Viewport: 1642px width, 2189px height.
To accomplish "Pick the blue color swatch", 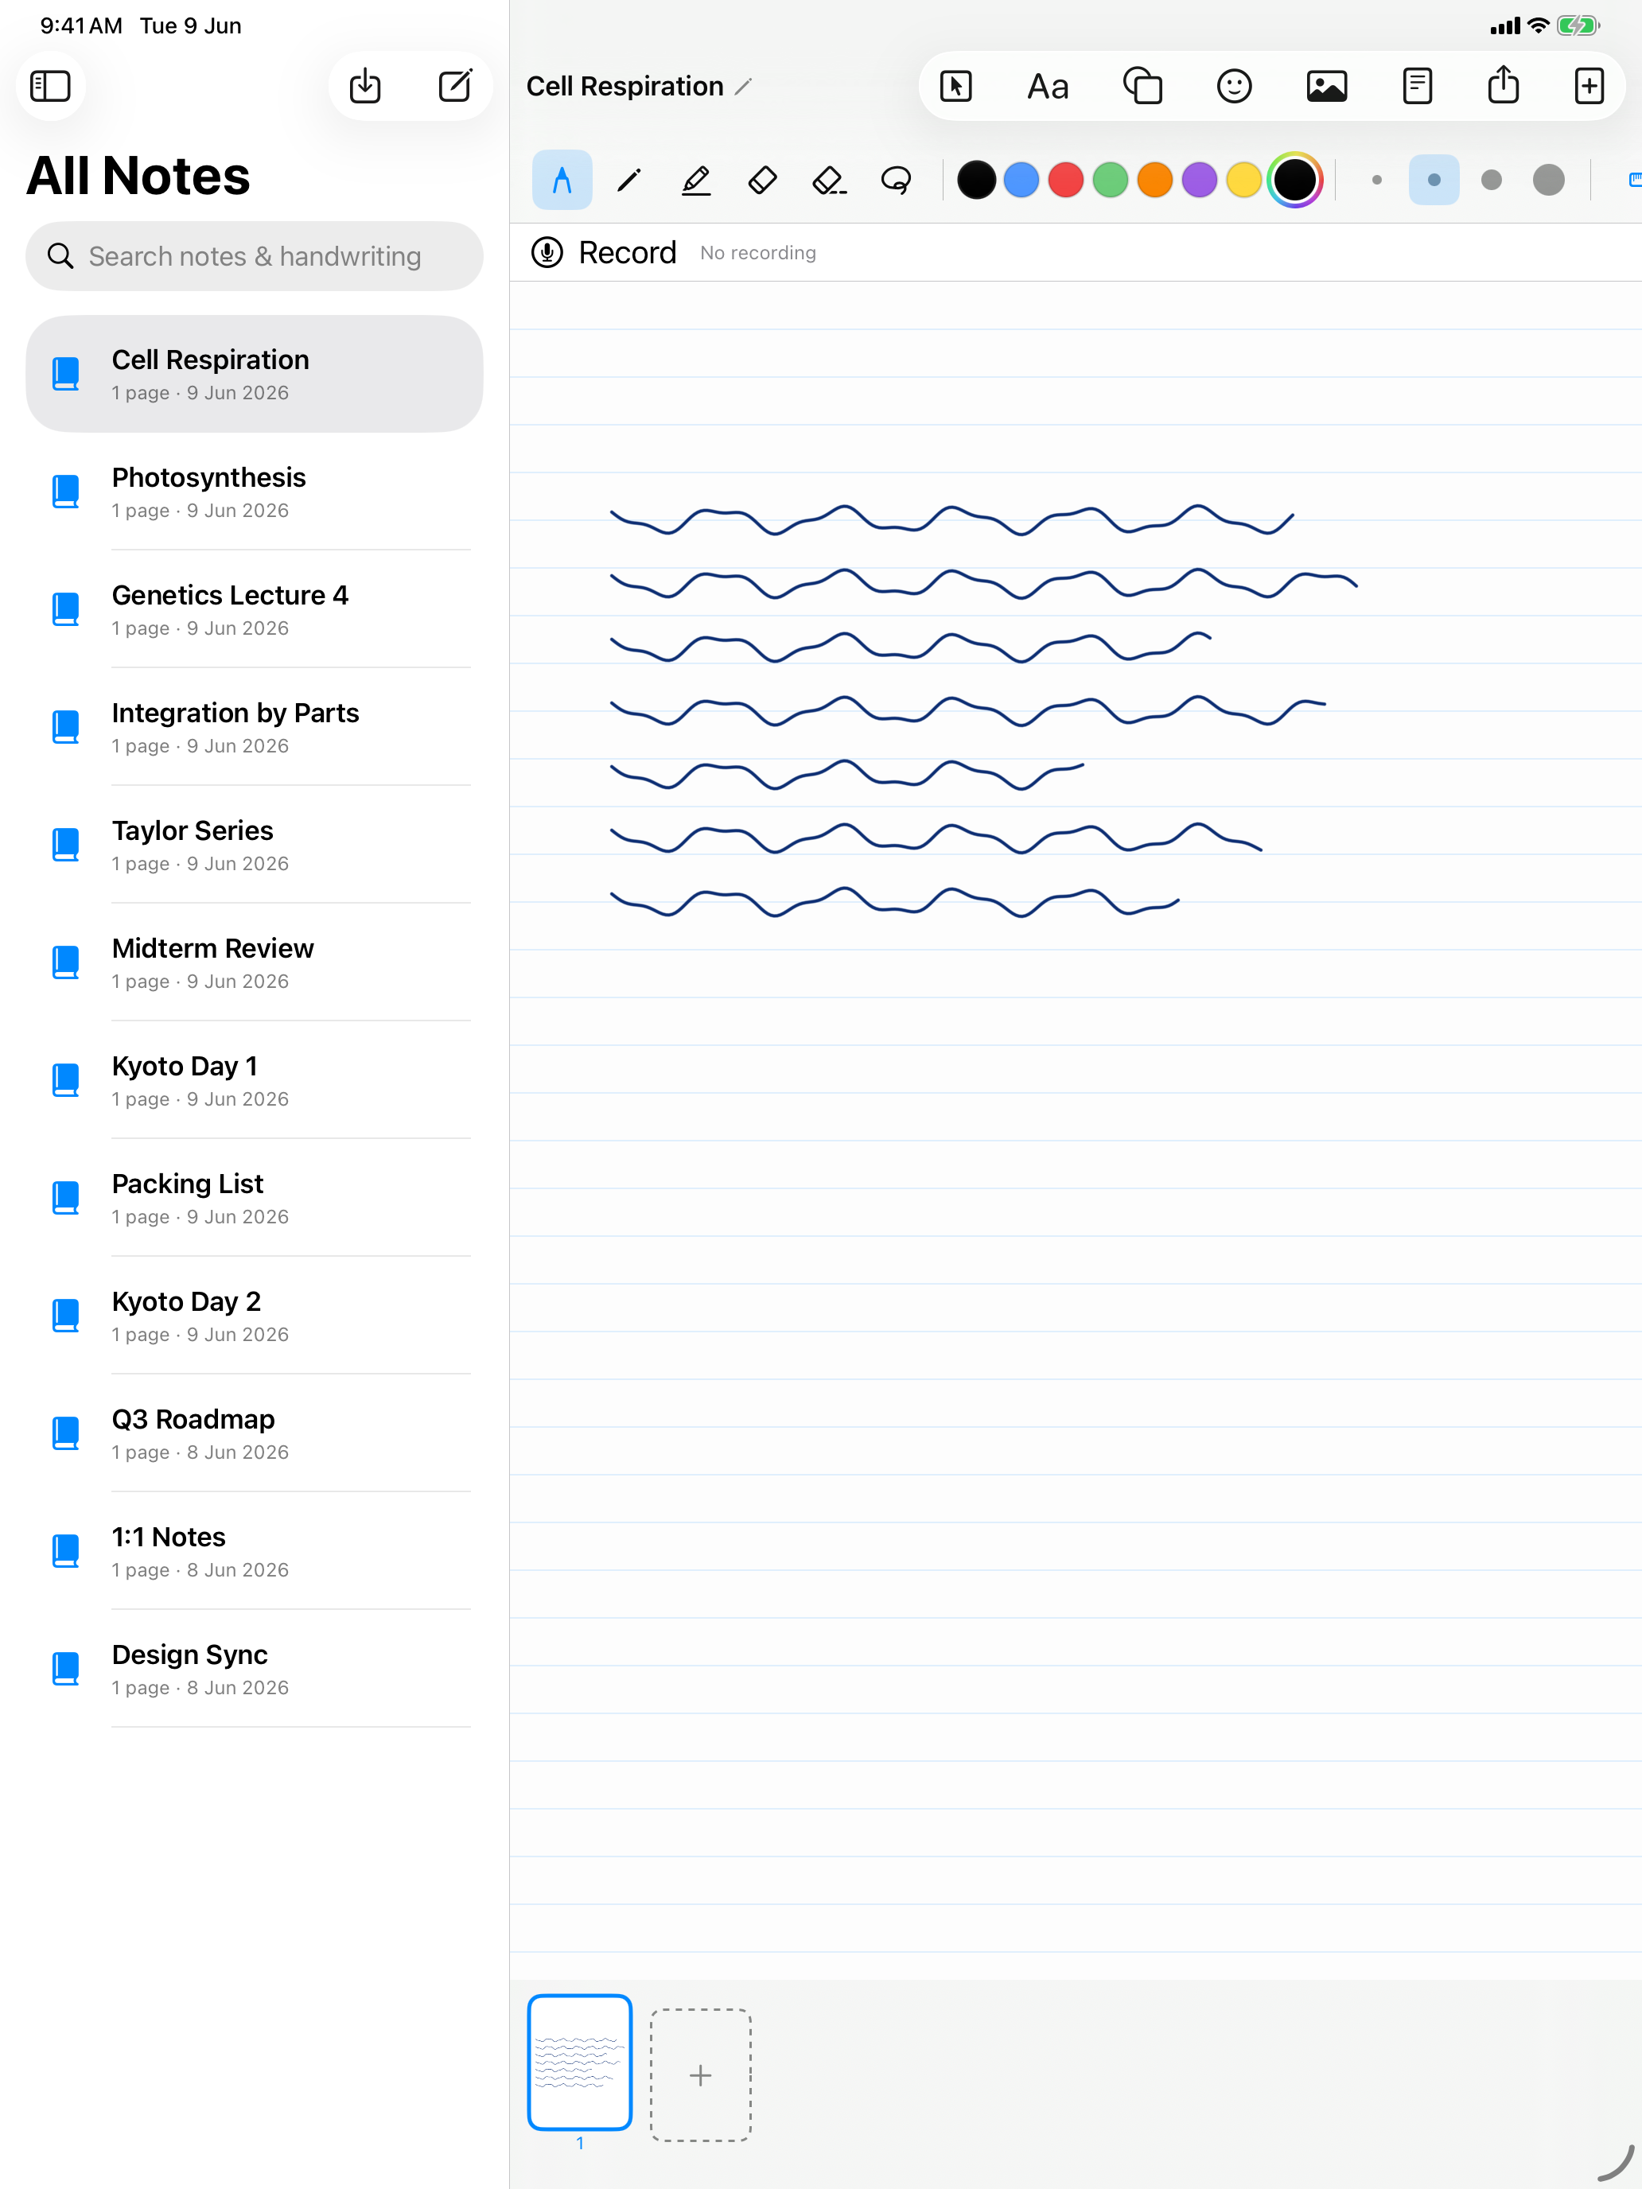I will point(1021,180).
